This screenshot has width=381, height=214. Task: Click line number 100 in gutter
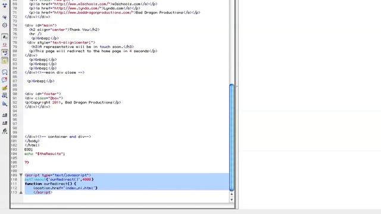14,137
